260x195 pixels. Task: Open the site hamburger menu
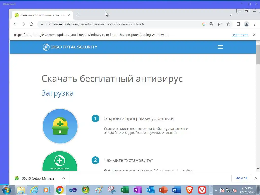(220, 47)
